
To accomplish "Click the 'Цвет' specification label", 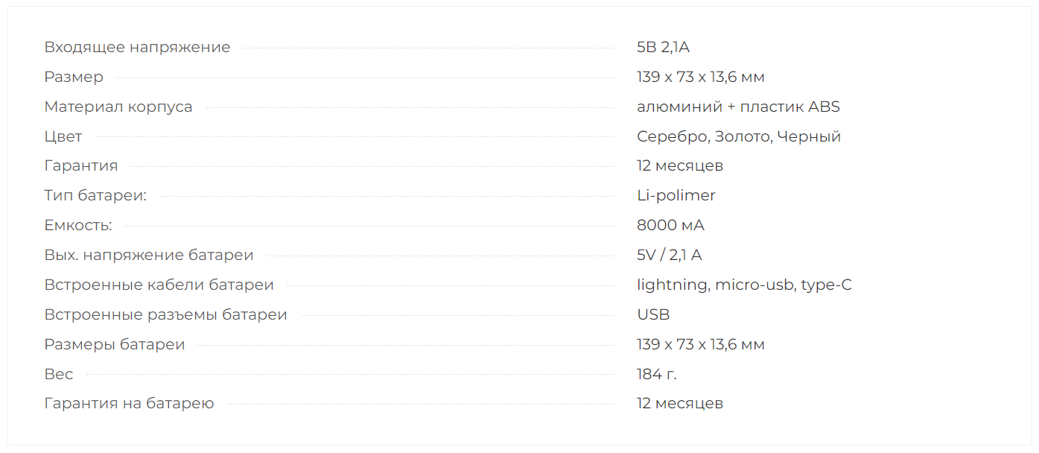I will [63, 136].
